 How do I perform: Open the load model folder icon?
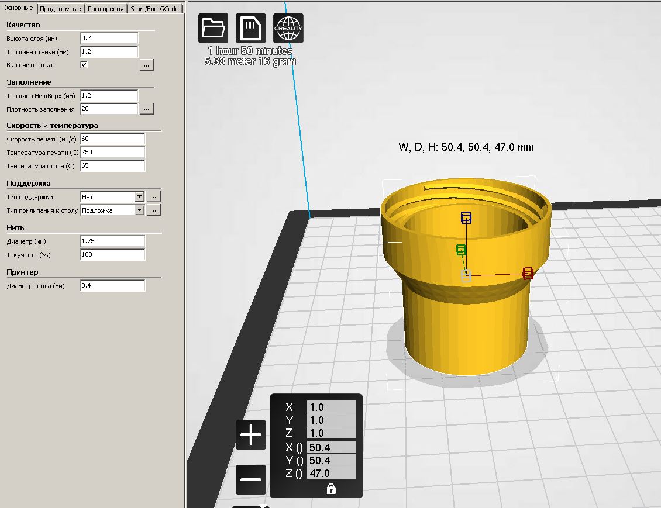coord(213,28)
